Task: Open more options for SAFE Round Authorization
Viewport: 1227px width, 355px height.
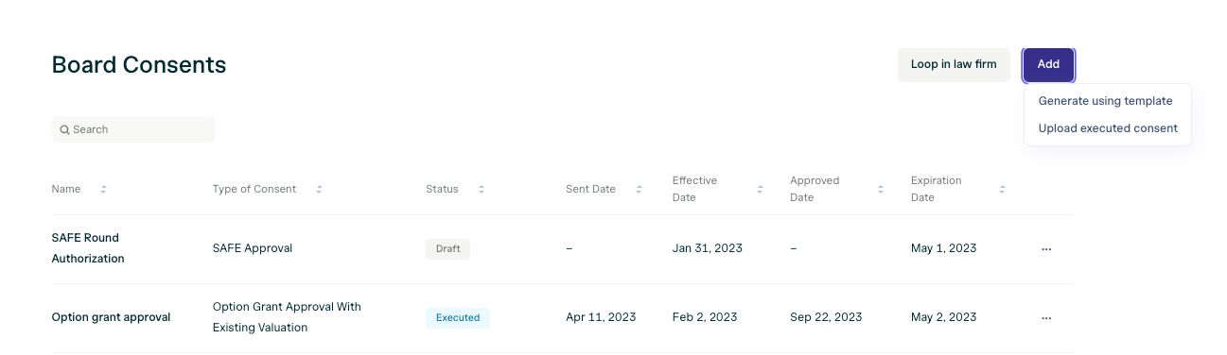Action: tap(1046, 249)
